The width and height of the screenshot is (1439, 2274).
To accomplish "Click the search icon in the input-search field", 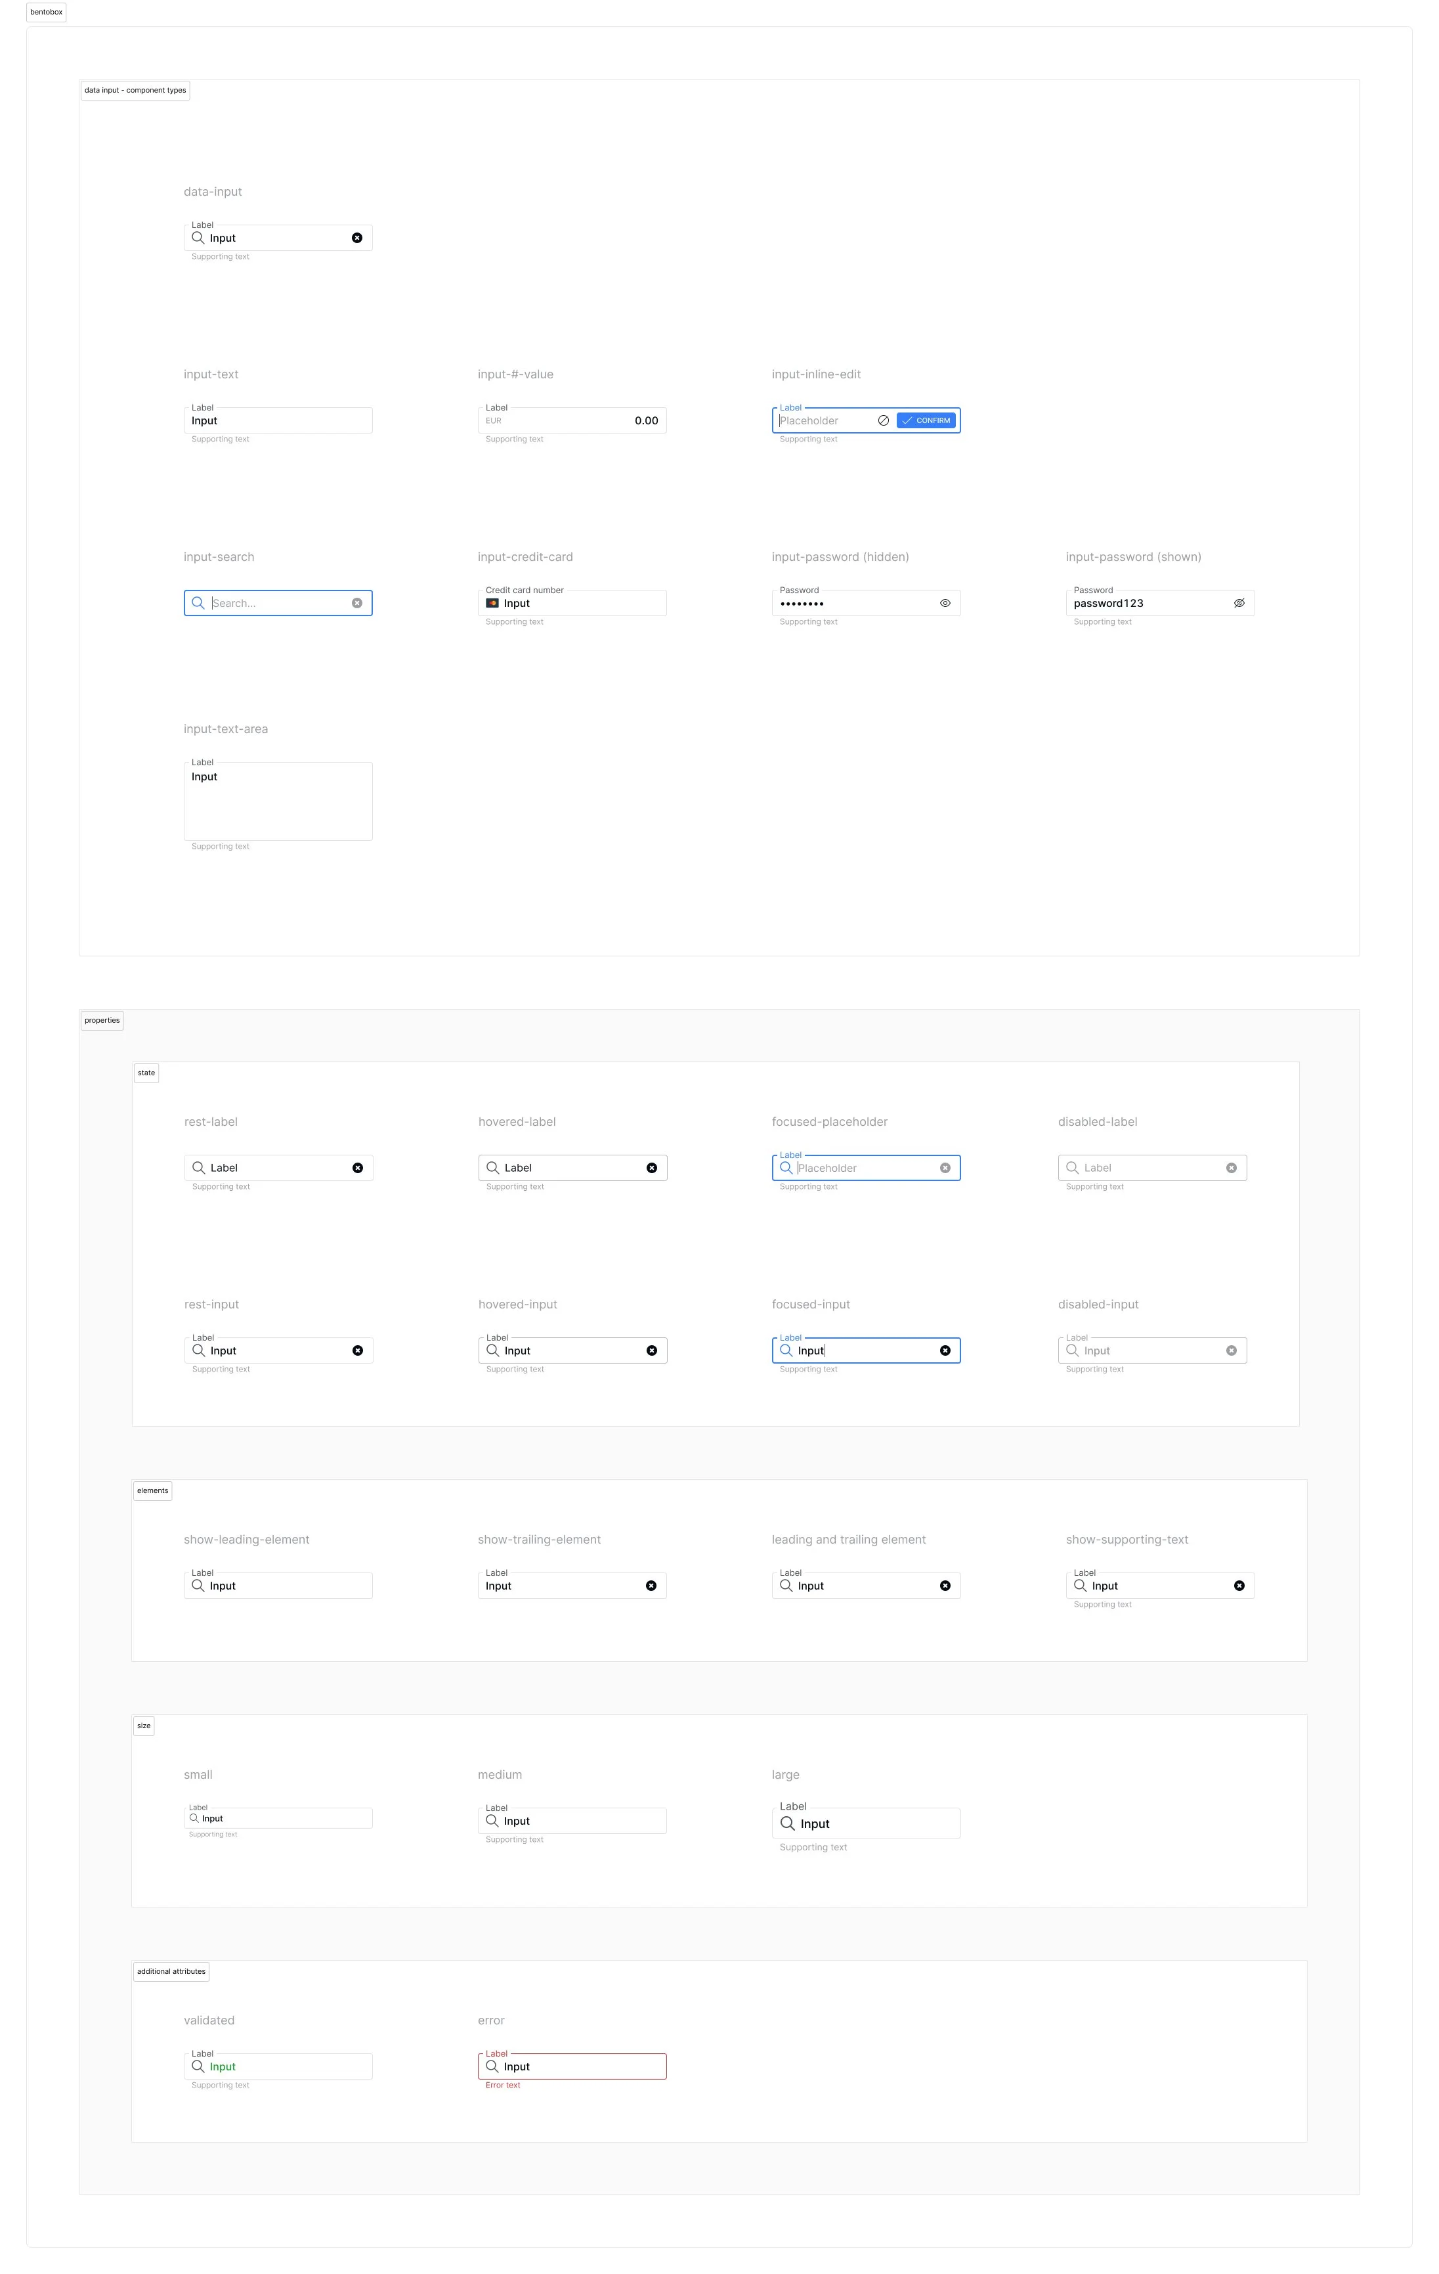I will click(x=198, y=604).
